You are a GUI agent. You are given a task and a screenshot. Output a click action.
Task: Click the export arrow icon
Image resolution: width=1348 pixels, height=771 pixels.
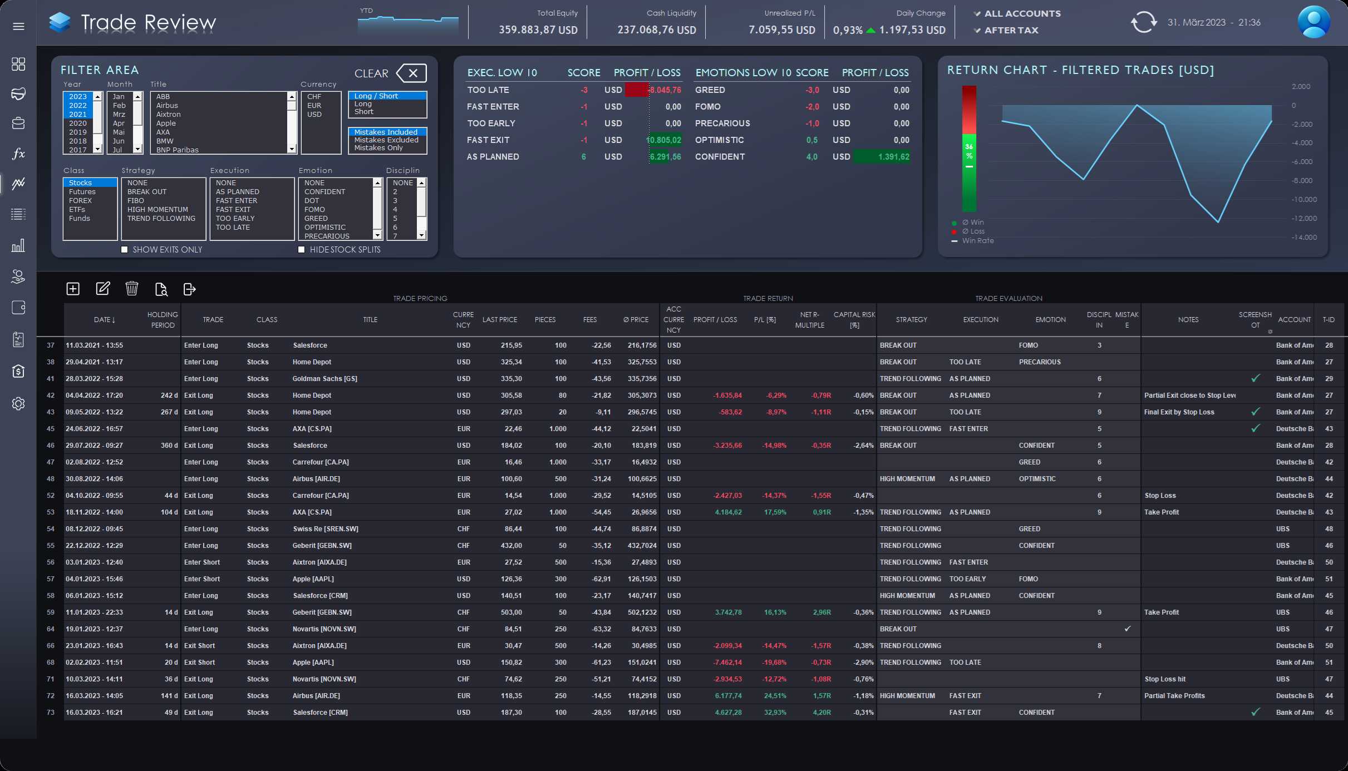pos(190,289)
